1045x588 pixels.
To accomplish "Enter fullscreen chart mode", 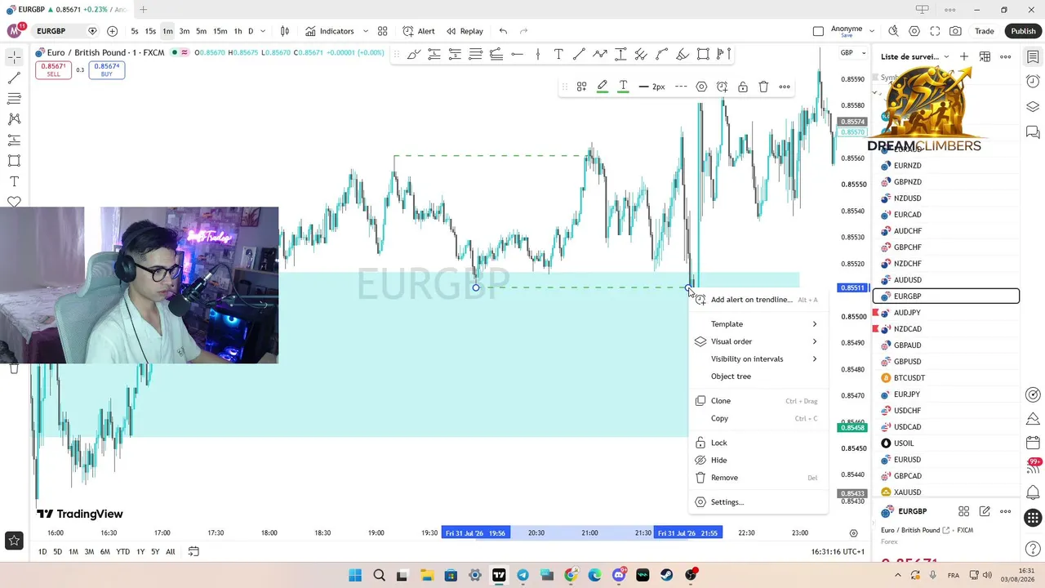I will pyautogui.click(x=935, y=31).
